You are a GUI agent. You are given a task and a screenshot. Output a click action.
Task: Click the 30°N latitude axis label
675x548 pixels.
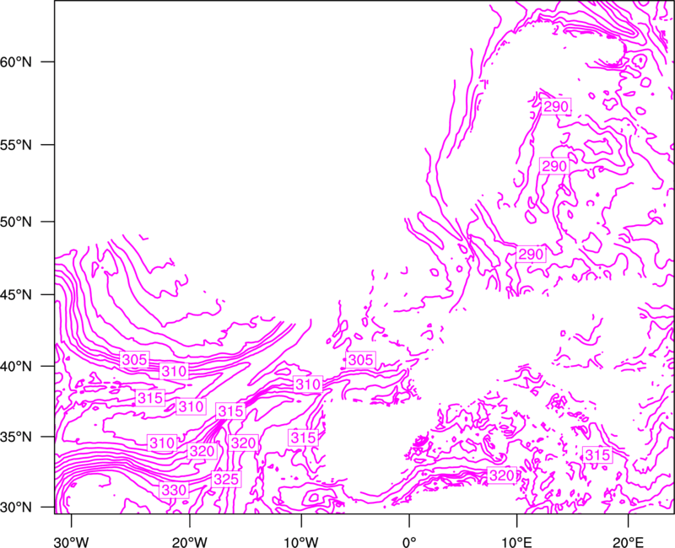(x=16, y=508)
